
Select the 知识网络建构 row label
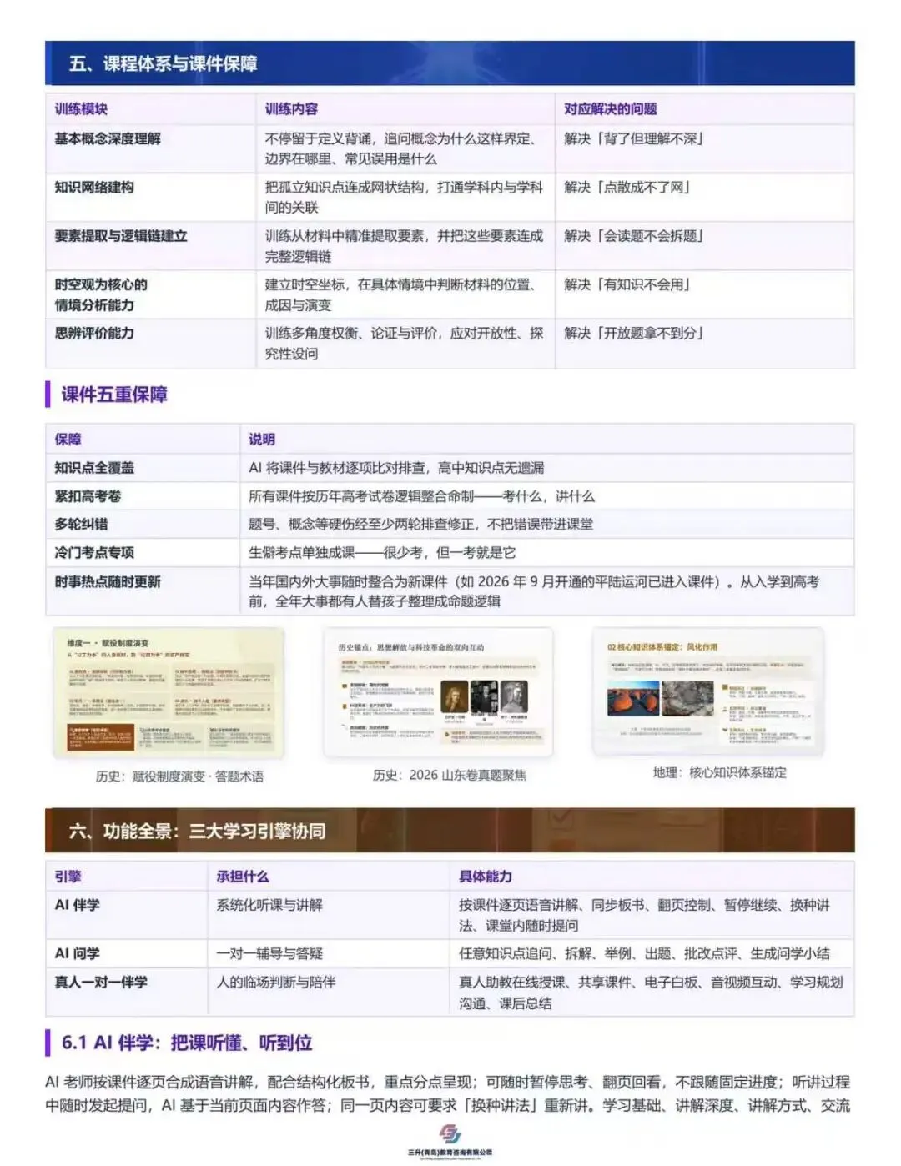pyautogui.click(x=94, y=188)
